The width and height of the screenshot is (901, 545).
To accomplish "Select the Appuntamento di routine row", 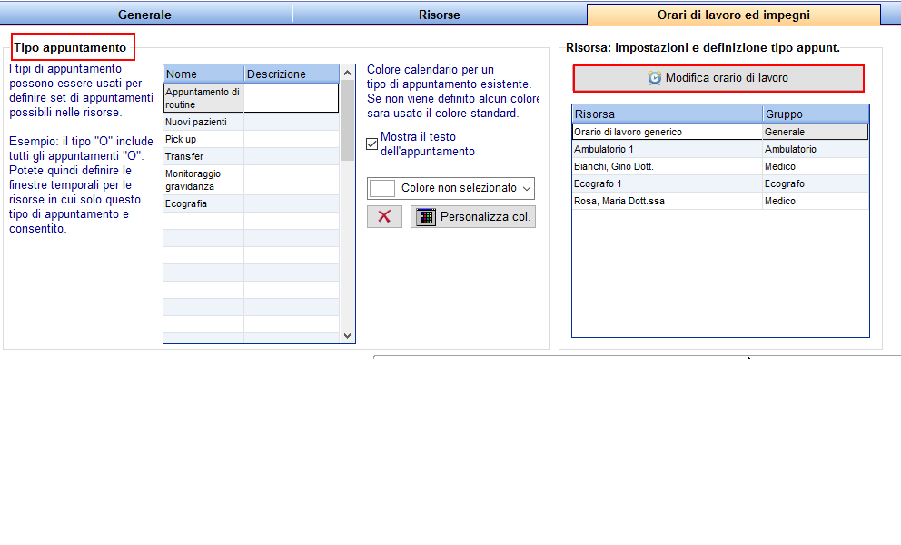I will 251,98.
